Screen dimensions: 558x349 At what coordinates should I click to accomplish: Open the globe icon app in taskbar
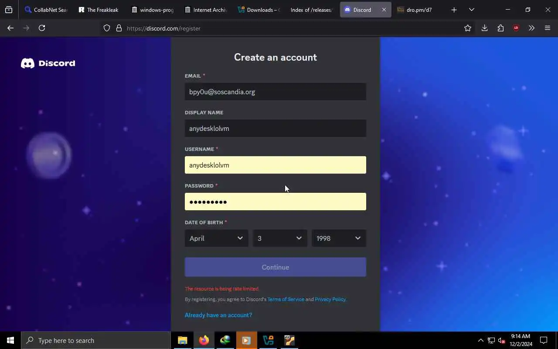click(x=225, y=340)
